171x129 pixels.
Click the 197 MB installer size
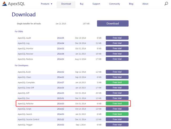click(x=86, y=24)
